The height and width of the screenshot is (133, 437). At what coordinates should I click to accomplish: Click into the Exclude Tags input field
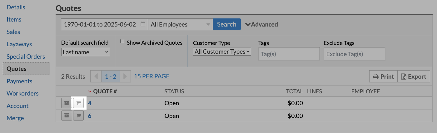click(354, 54)
